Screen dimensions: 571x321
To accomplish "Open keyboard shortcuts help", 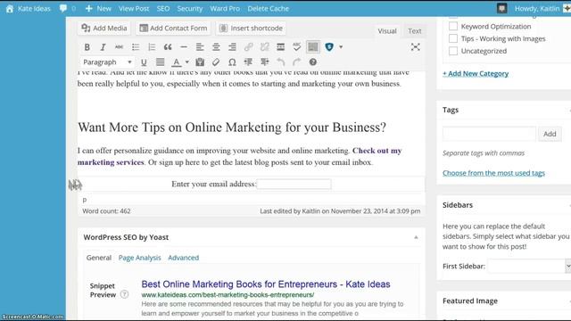I will (313, 62).
